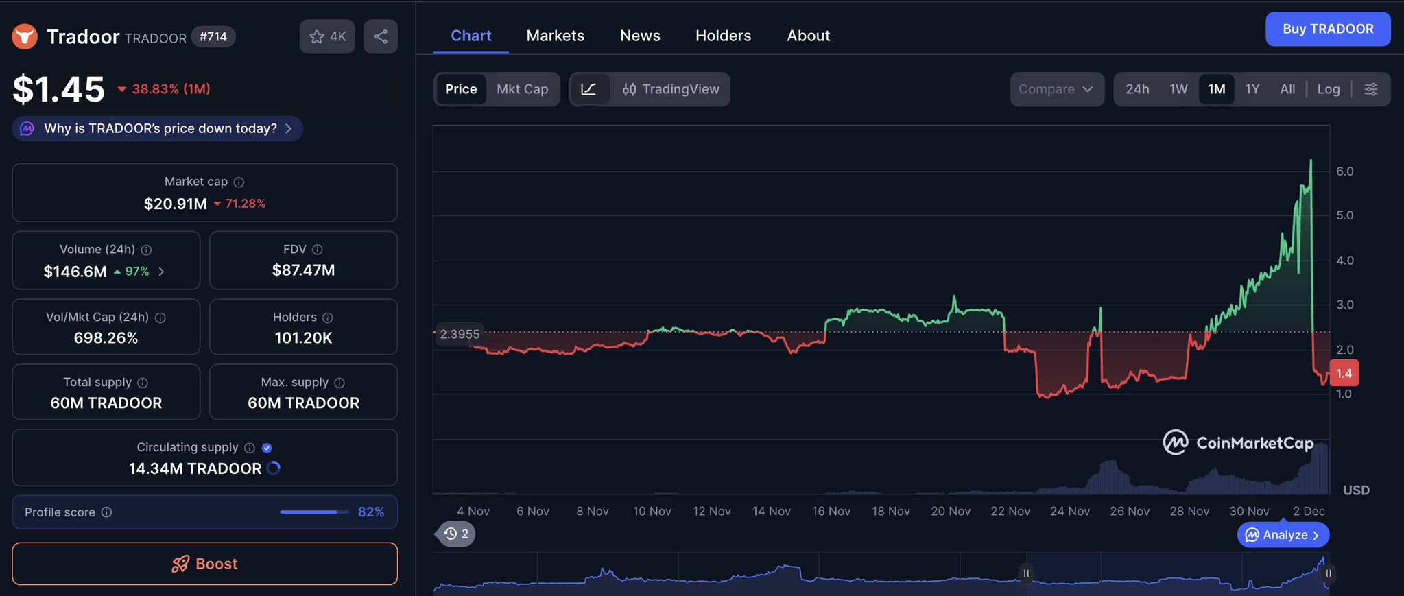Click the share icon button
1404x596 pixels.
pyautogui.click(x=381, y=36)
